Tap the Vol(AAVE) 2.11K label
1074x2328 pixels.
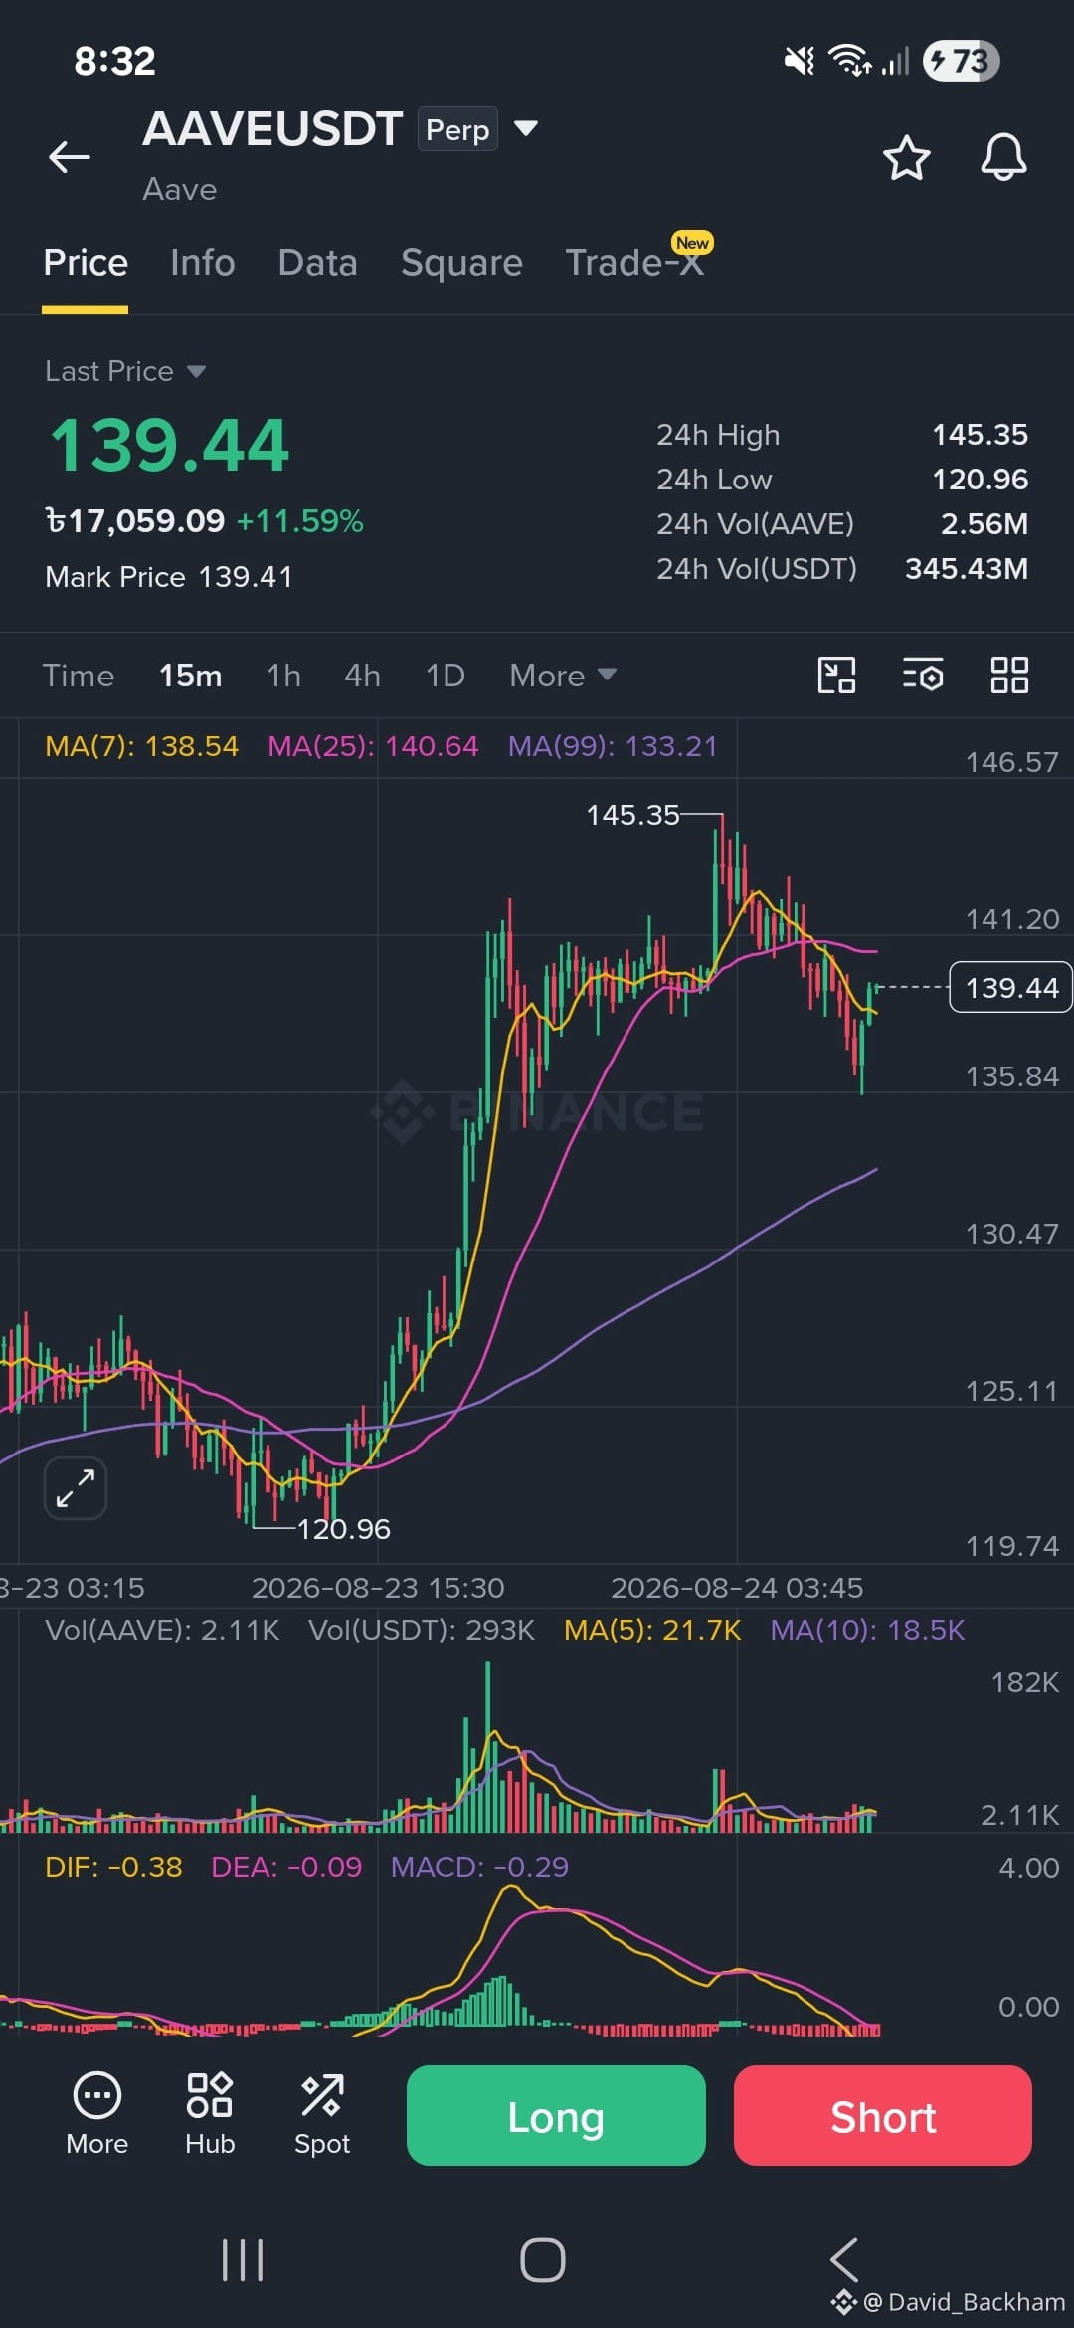coord(162,1630)
